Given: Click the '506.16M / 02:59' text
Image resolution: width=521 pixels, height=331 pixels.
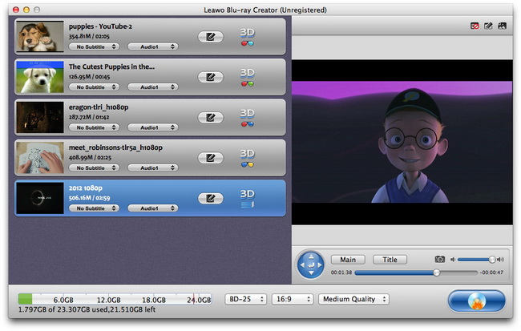Looking at the screenshot, I should [90, 198].
